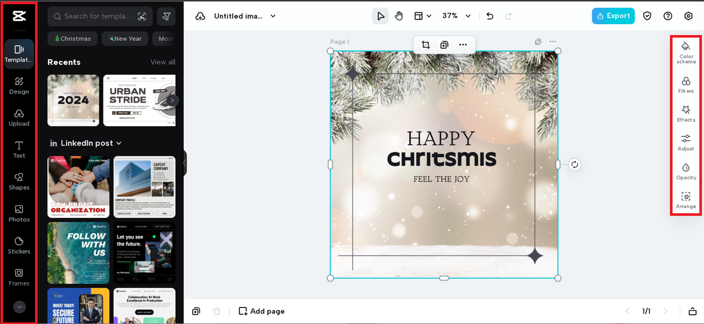Click the cloud save icon
The image size is (704, 324).
click(200, 16)
